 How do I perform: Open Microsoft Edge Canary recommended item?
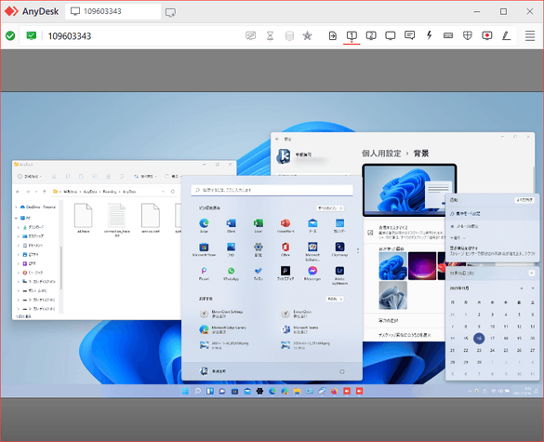tap(223, 329)
